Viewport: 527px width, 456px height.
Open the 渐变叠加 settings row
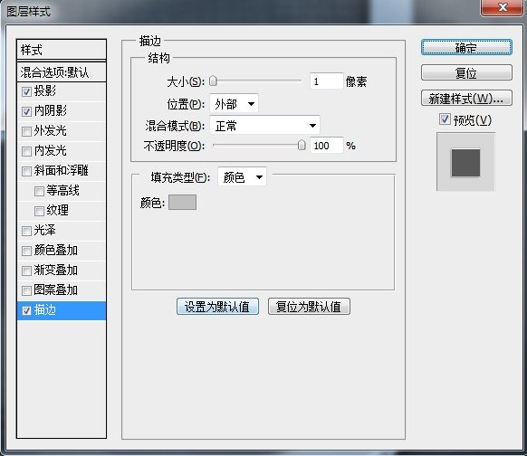point(62,271)
